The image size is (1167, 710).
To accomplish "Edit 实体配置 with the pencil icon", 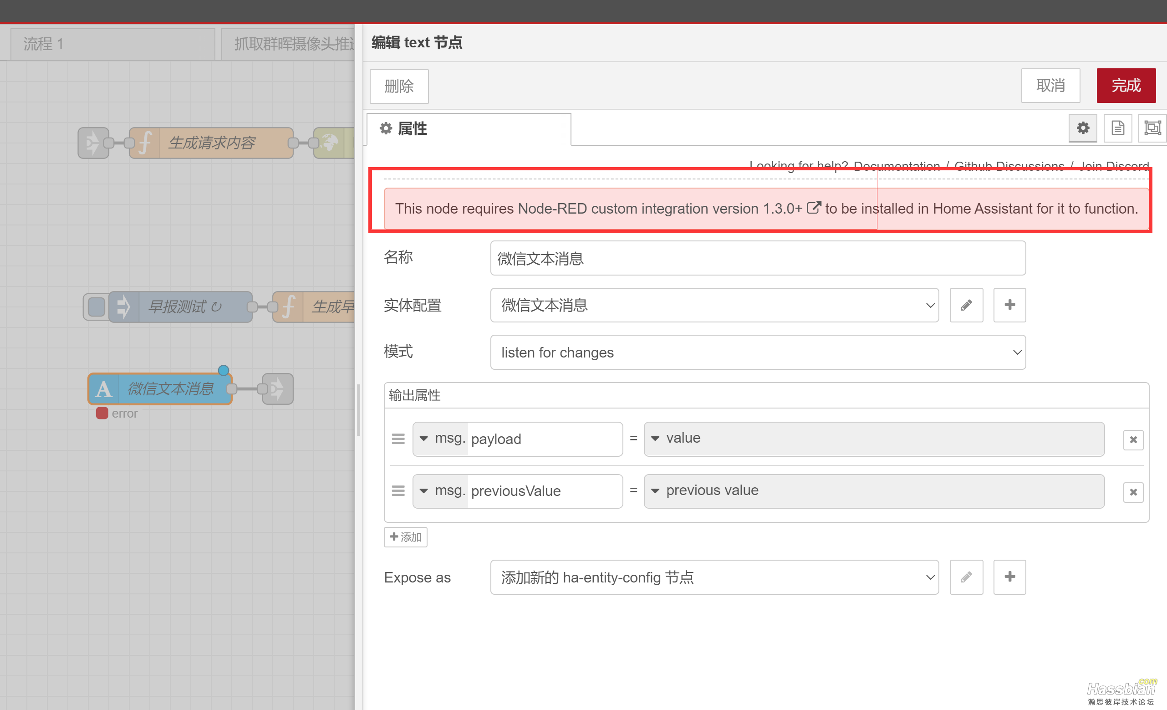I will pos(966,305).
